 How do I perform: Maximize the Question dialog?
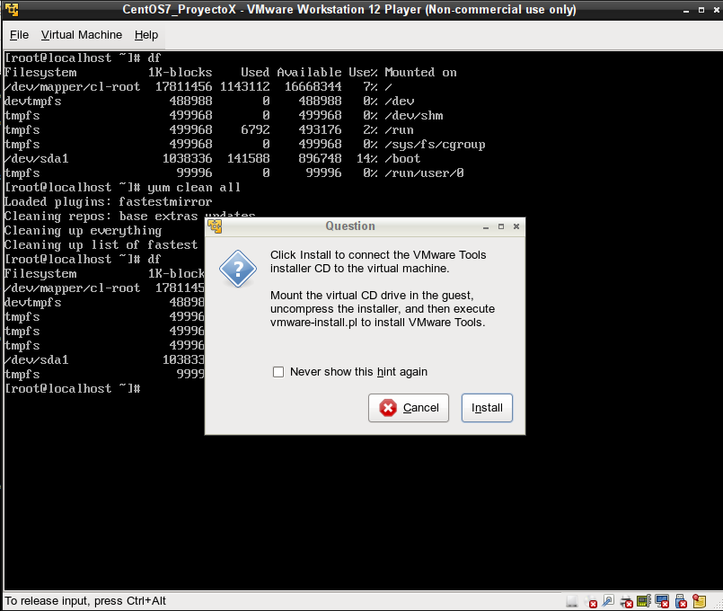click(x=501, y=226)
